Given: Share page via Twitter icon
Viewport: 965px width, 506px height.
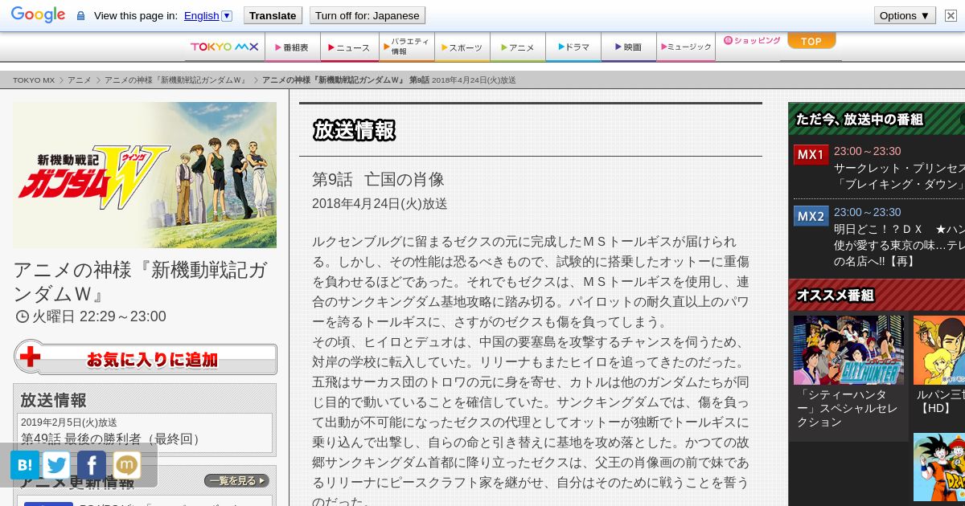Looking at the screenshot, I should tap(56, 465).
